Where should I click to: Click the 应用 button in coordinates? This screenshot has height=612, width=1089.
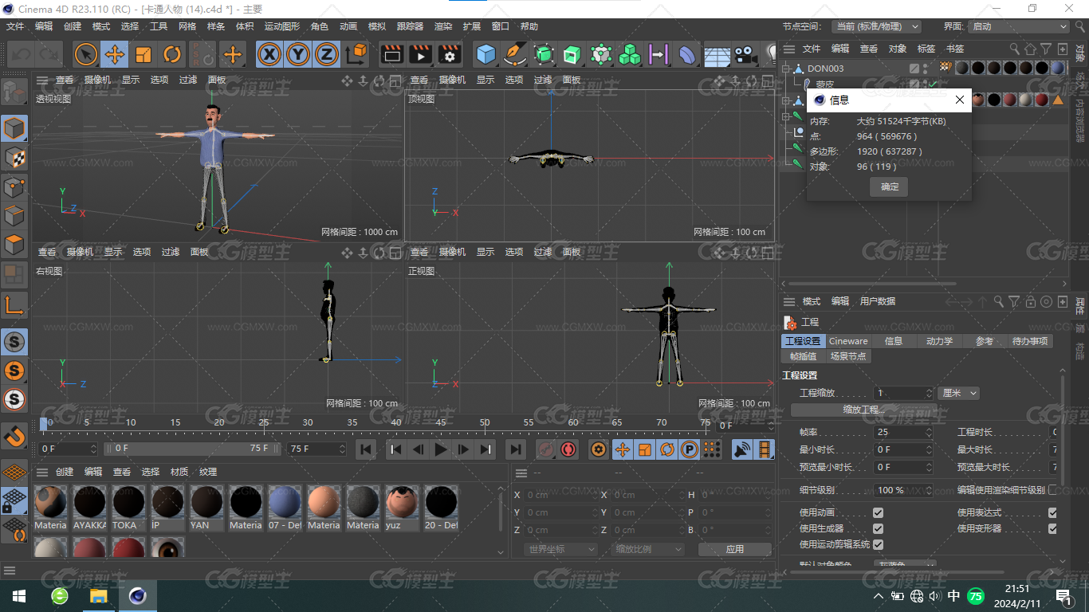click(734, 549)
